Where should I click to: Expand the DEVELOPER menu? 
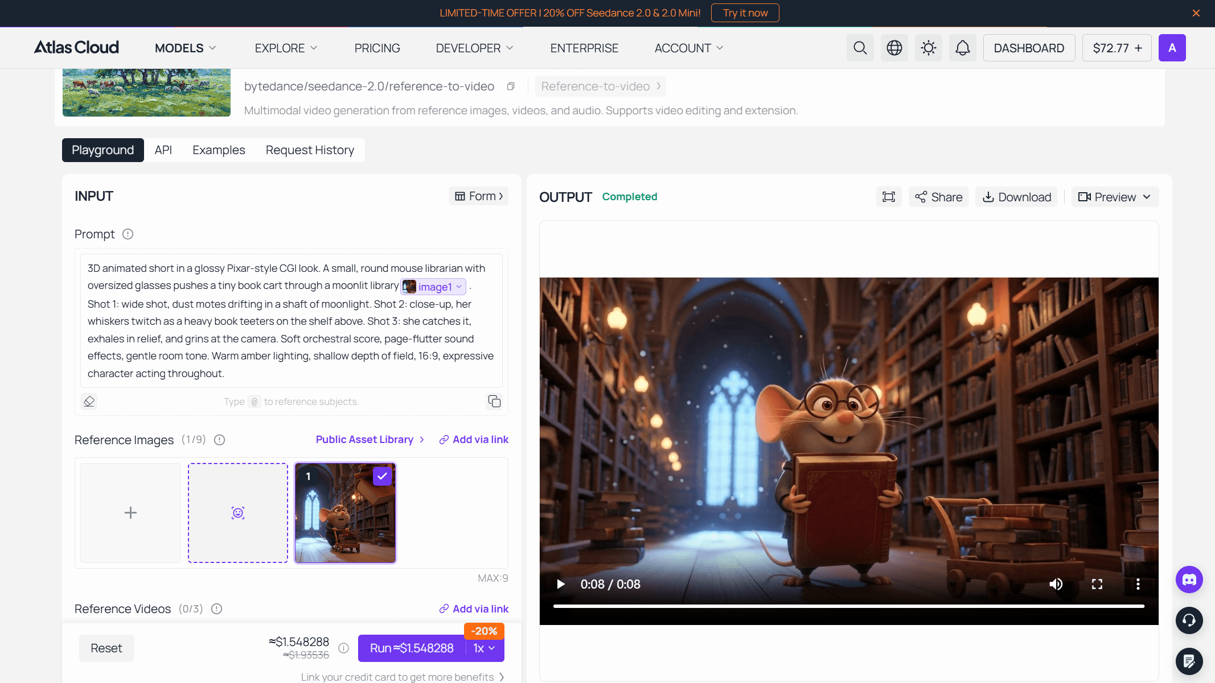point(474,48)
